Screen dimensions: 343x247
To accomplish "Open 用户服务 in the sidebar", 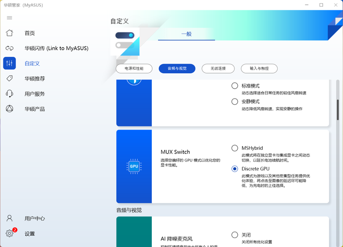I will click(35, 94).
